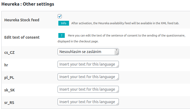Click the Heureka Stock feed label
190x109 pixels.
[22, 20]
